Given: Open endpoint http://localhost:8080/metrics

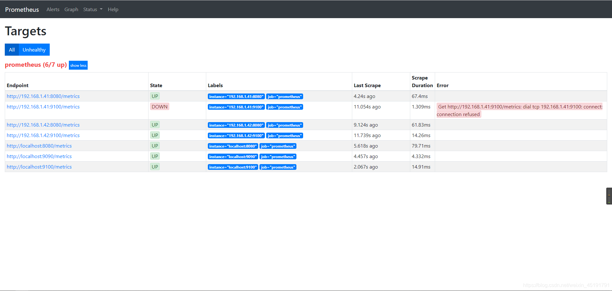Looking at the screenshot, I should [x=39, y=146].
